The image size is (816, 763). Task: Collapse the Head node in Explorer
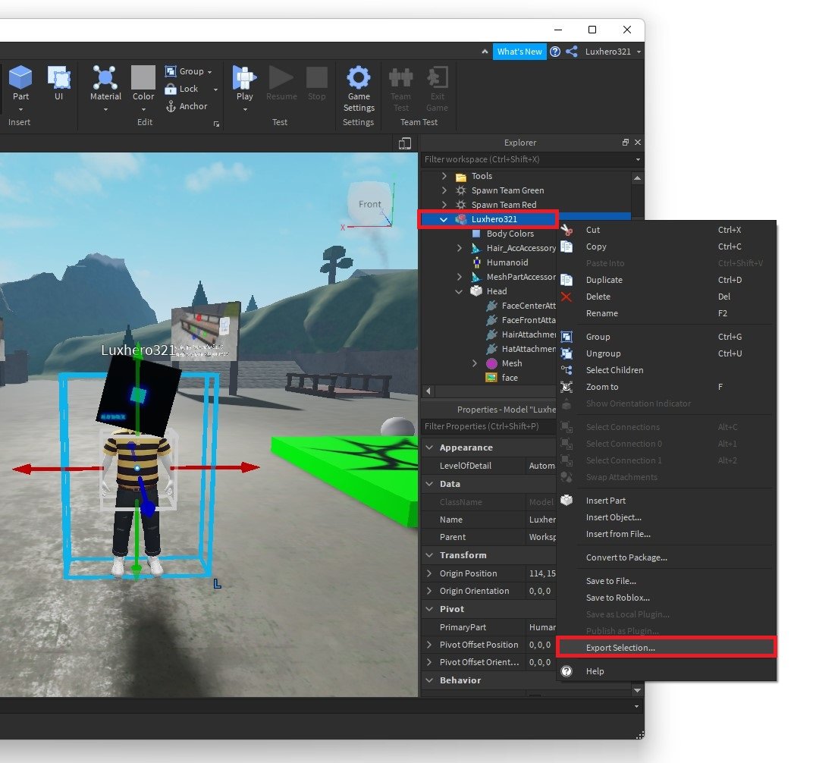(x=458, y=290)
